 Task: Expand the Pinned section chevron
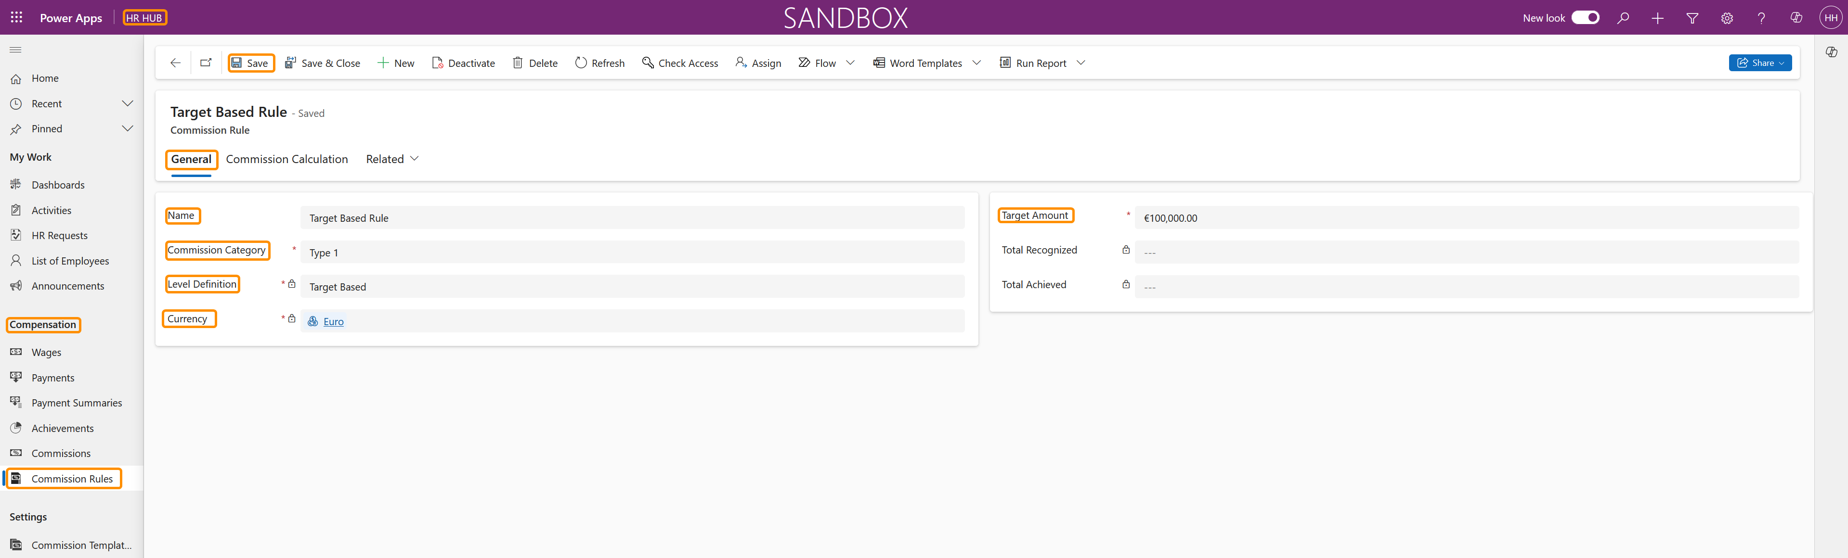point(128,129)
